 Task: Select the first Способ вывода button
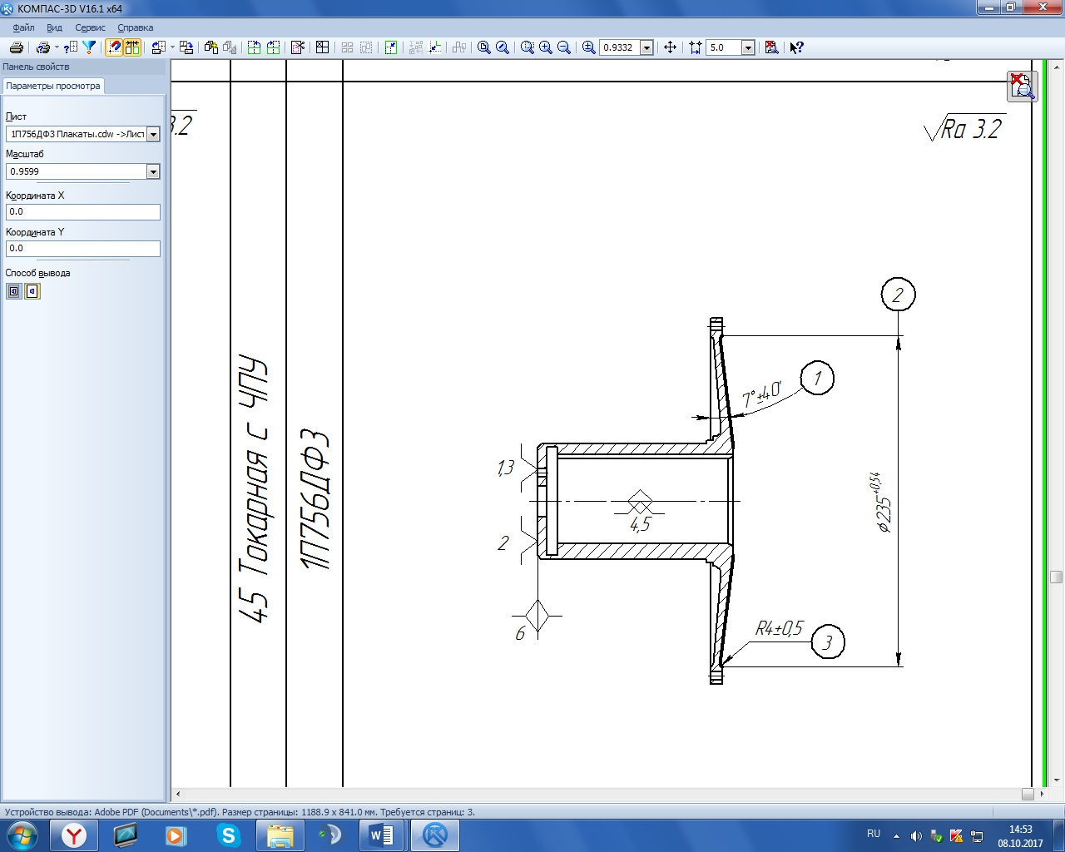click(x=14, y=291)
